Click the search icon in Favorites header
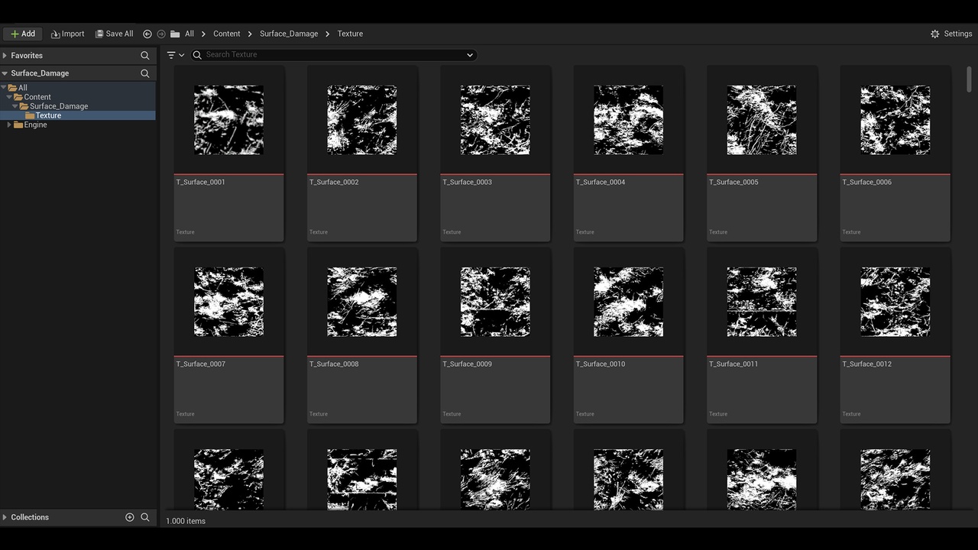 point(145,56)
